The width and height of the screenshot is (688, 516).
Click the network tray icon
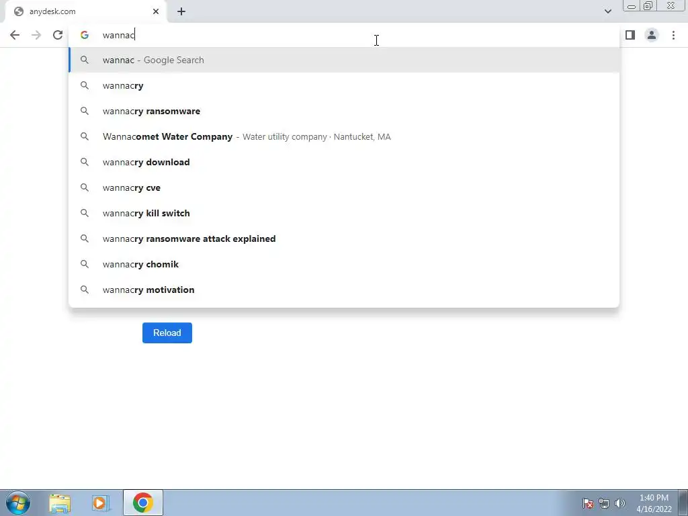tap(604, 503)
